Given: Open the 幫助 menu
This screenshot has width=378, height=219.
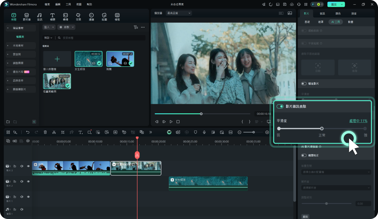Looking at the screenshot, I should pos(89,4).
